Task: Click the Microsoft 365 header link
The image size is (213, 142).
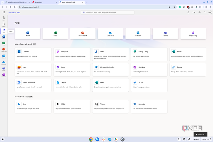Action: tap(14, 12)
